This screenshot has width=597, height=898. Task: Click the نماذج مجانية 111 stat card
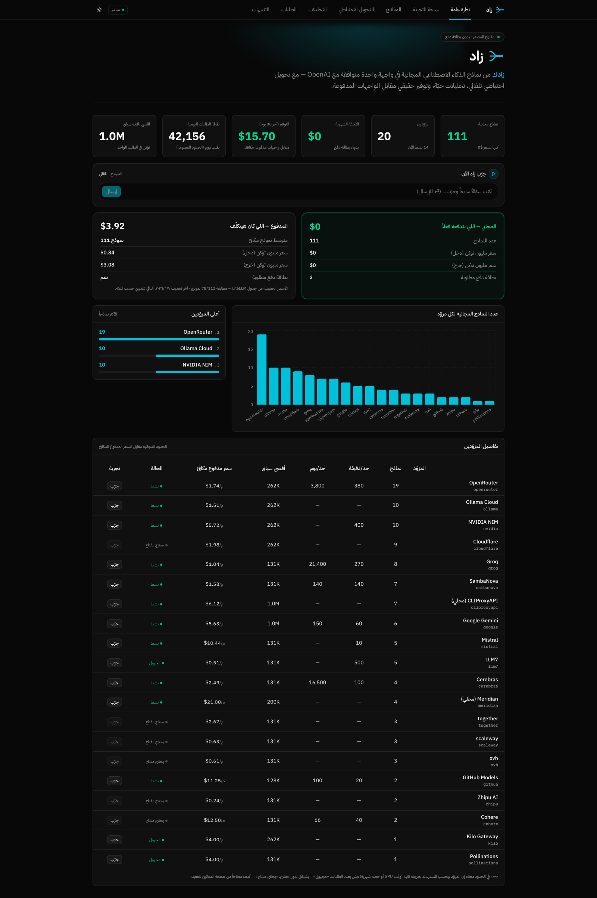pyautogui.click(x=472, y=136)
